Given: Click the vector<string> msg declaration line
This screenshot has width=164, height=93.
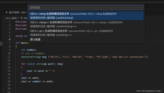Looking at the screenshot, I should pos(85,57).
